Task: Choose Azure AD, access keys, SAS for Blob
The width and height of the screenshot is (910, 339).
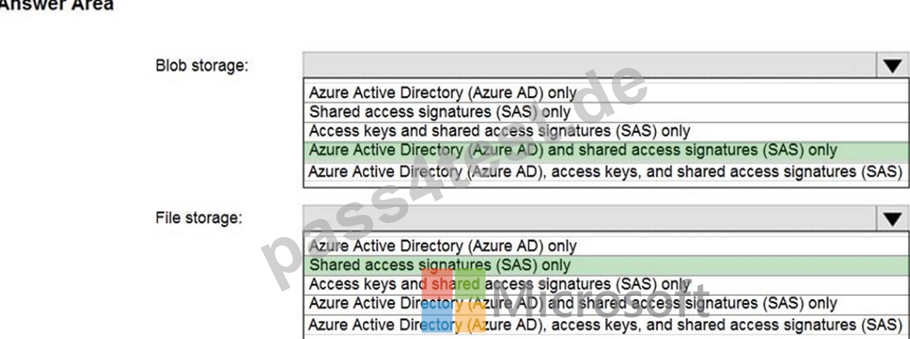Action: tap(606, 172)
